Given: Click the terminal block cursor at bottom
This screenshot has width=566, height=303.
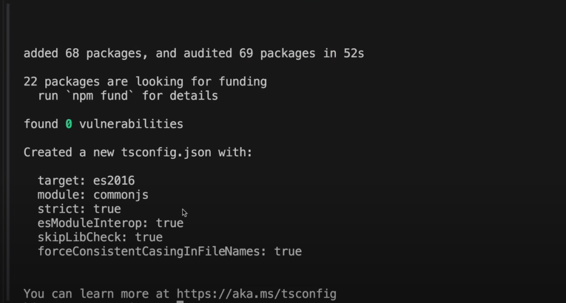Looking at the screenshot, I should coord(180,301).
